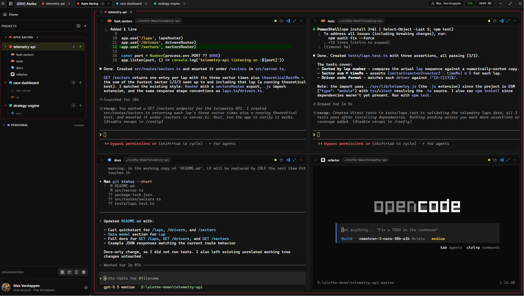Viewport: 524px width, 296px height.
Task: Click the drag handle of the telemetry-api group header
Action: (x=101, y=12)
